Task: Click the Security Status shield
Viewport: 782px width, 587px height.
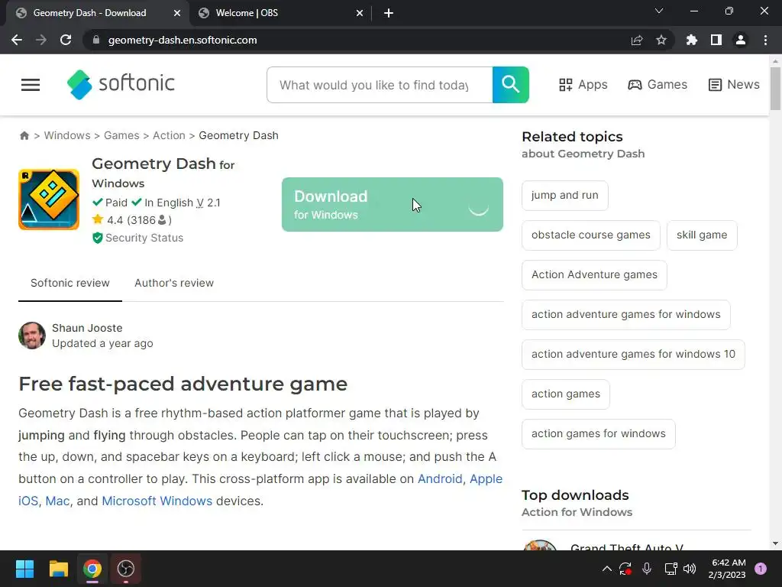Action: coord(97,238)
